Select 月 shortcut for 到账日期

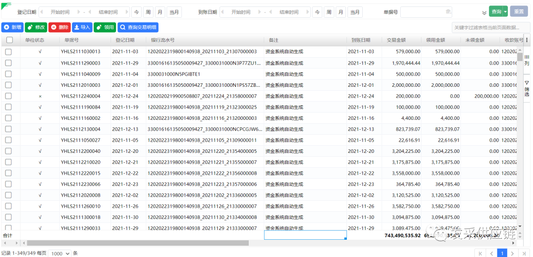(341, 12)
